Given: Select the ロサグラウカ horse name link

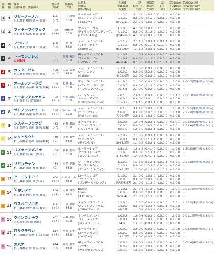Looking at the screenshot, I should click(x=24, y=231).
